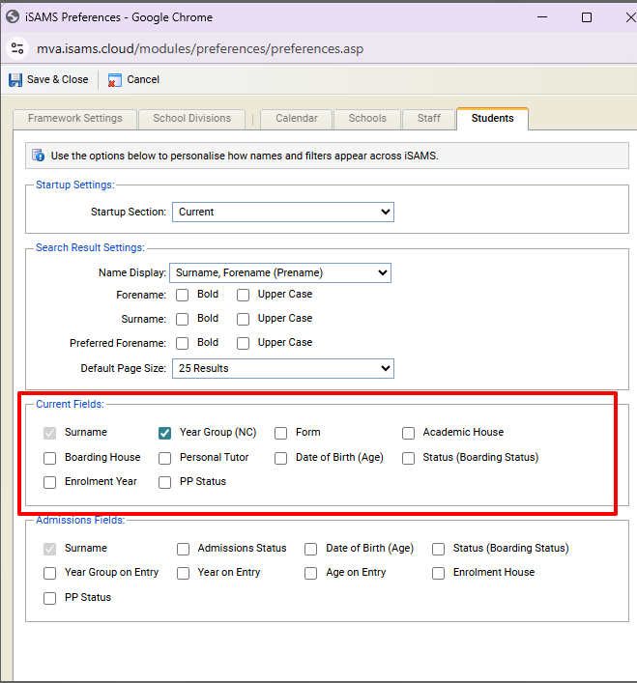
Task: Click the browser address bar URL
Action: click(x=201, y=48)
